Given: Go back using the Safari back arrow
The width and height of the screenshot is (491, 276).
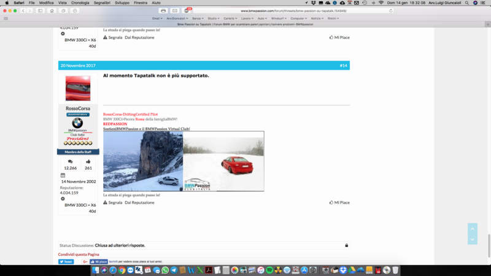Looking at the screenshot, I should (x=23, y=10).
